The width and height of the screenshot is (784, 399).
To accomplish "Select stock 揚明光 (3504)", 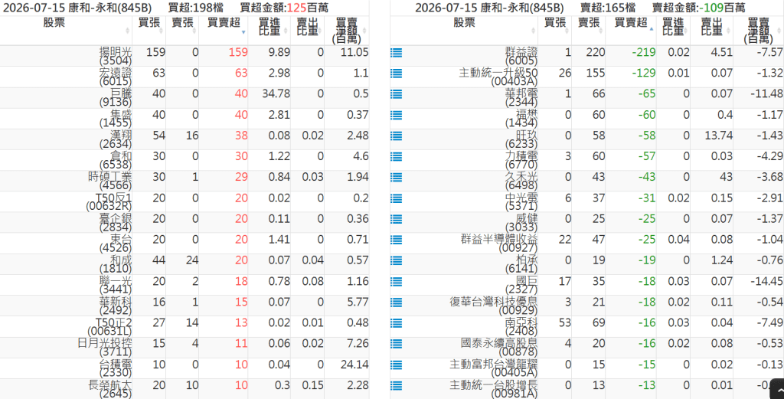I will [116, 56].
